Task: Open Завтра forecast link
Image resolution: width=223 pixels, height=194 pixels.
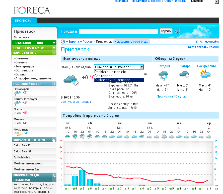Action: pos(185,66)
